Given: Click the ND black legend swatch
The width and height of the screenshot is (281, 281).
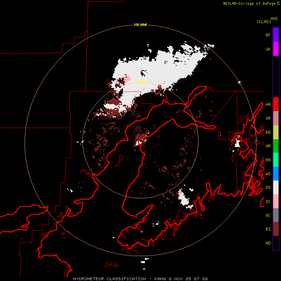Looking at the screenshot, I should (x=276, y=243).
